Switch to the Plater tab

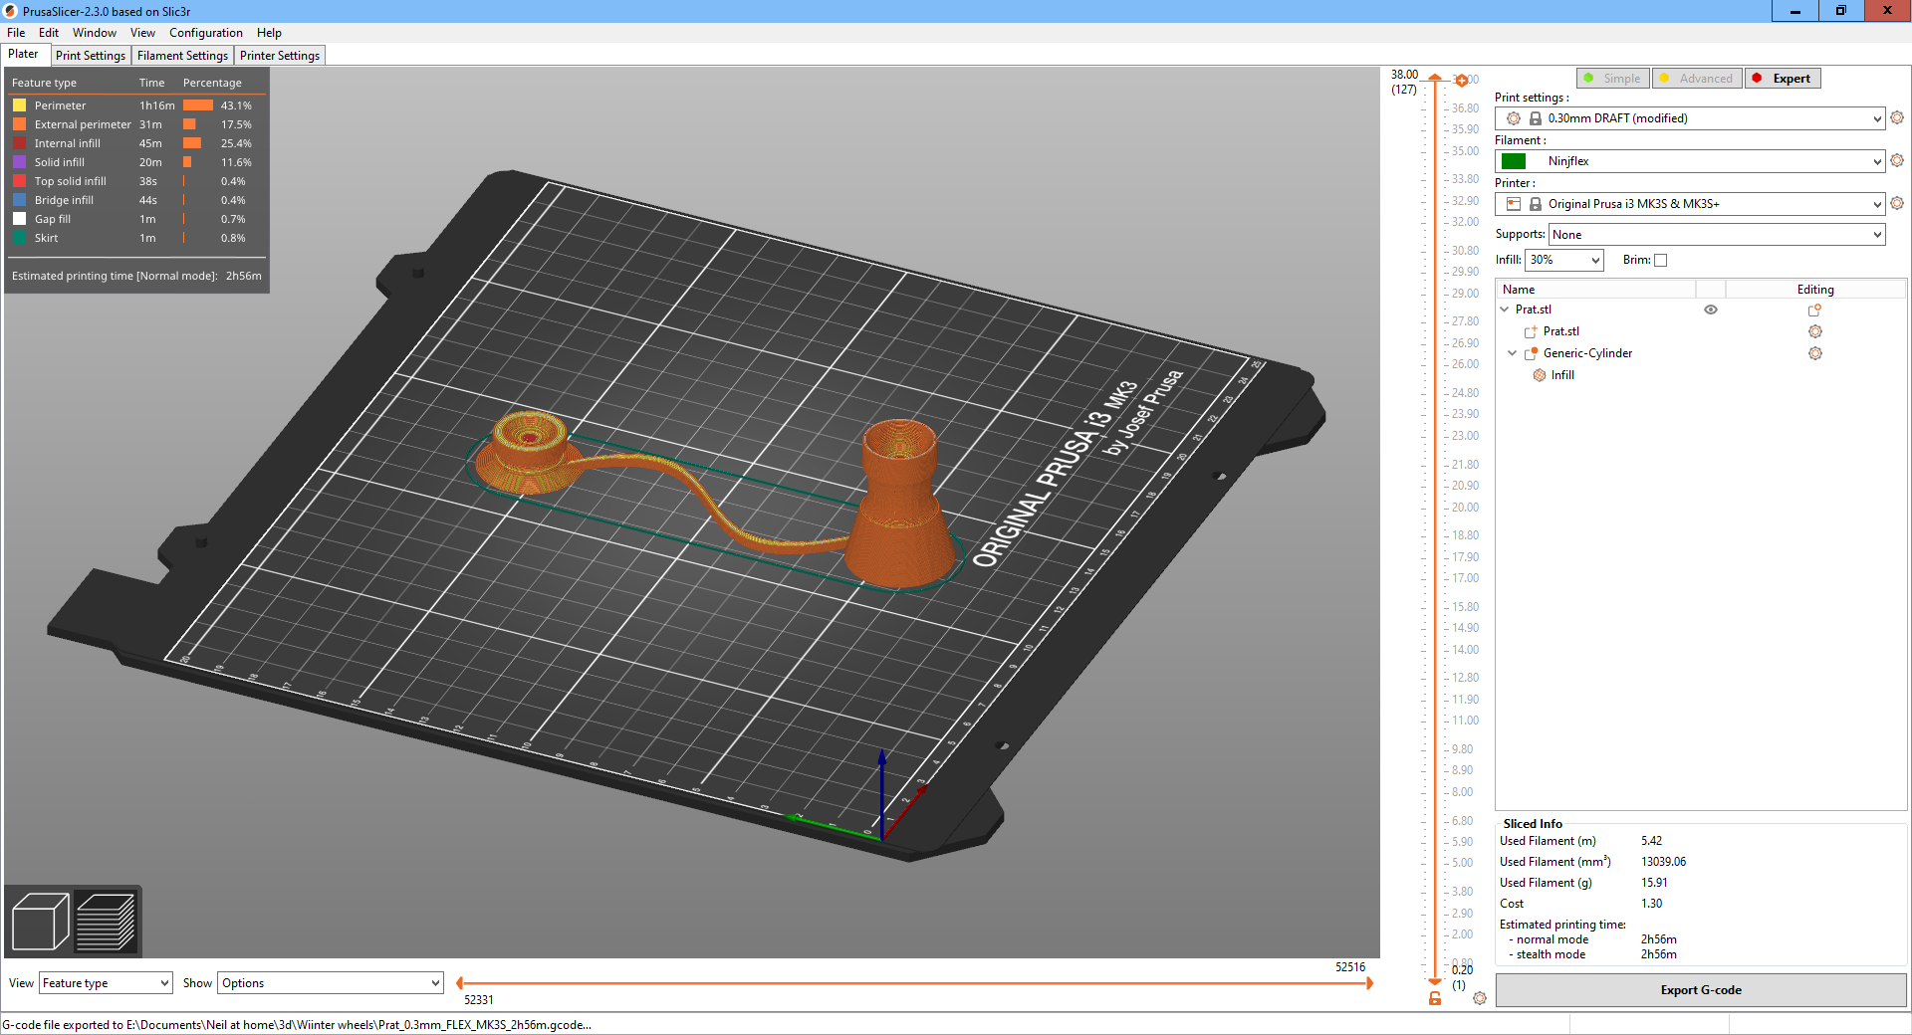(x=24, y=55)
